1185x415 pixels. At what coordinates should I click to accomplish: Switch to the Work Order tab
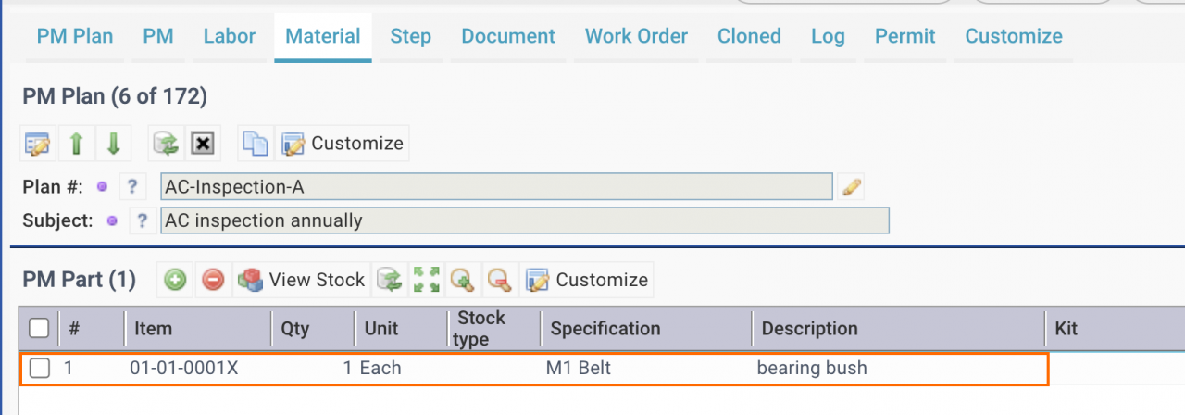636,36
